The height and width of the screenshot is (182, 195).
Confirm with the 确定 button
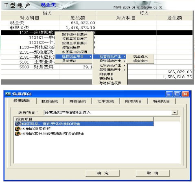[103, 173]
